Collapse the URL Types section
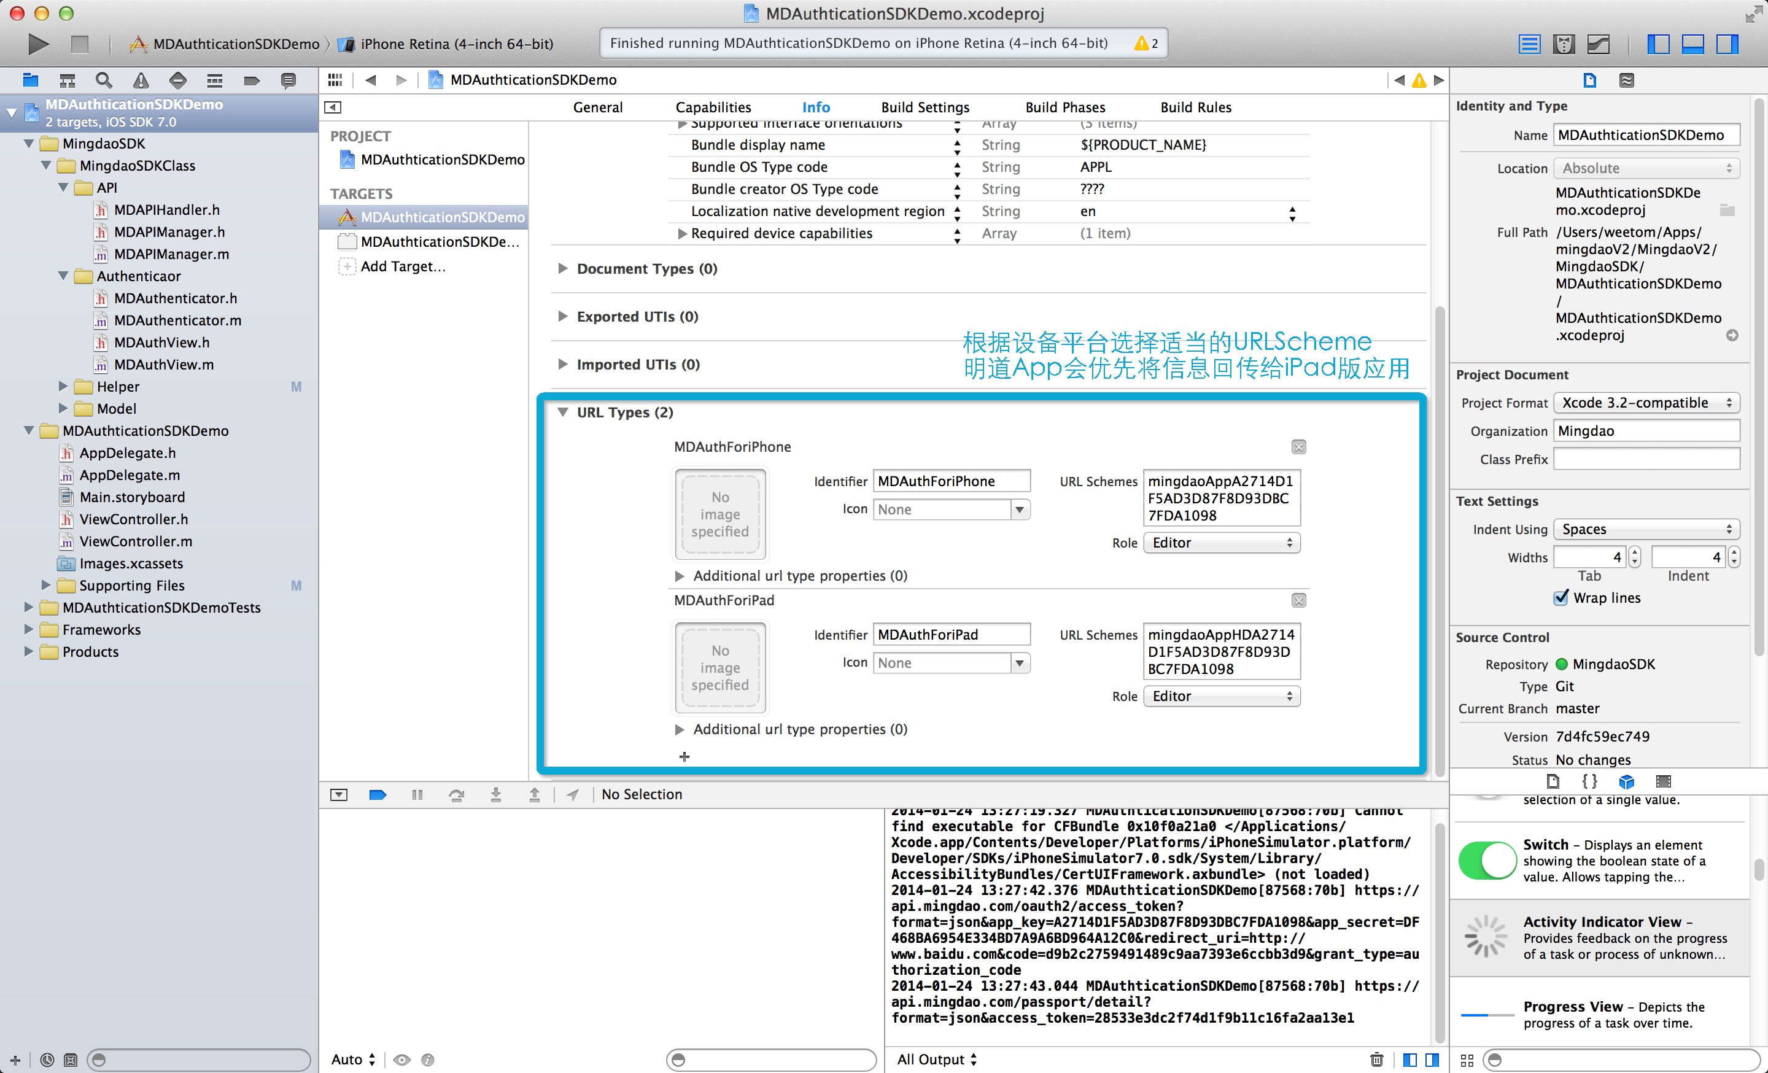This screenshot has height=1073, width=1768. (x=564, y=413)
